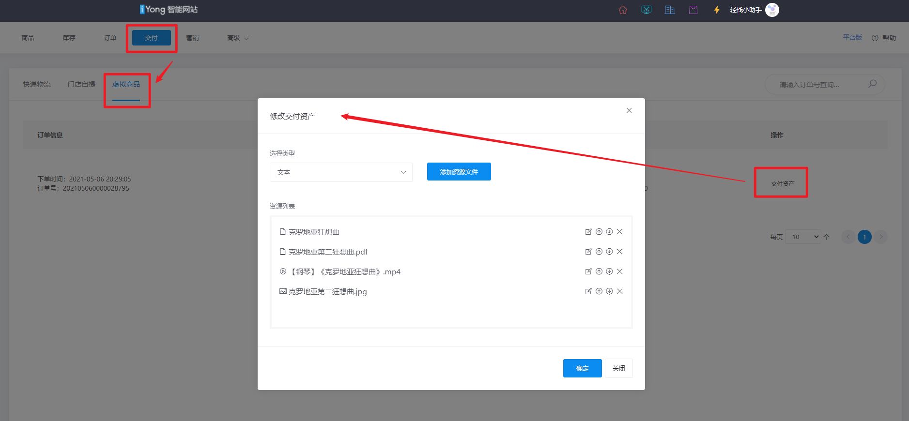This screenshot has width=909, height=421.
Task: Select the 克罗地亚第二狂想曲.jpg file name
Action: [x=327, y=291]
